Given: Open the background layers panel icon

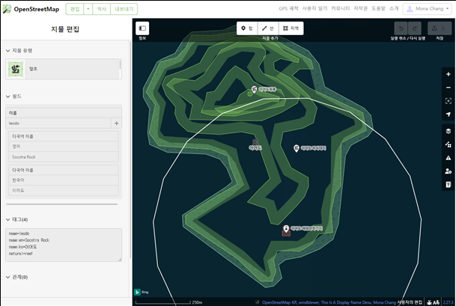Looking at the screenshot, I should [449, 131].
